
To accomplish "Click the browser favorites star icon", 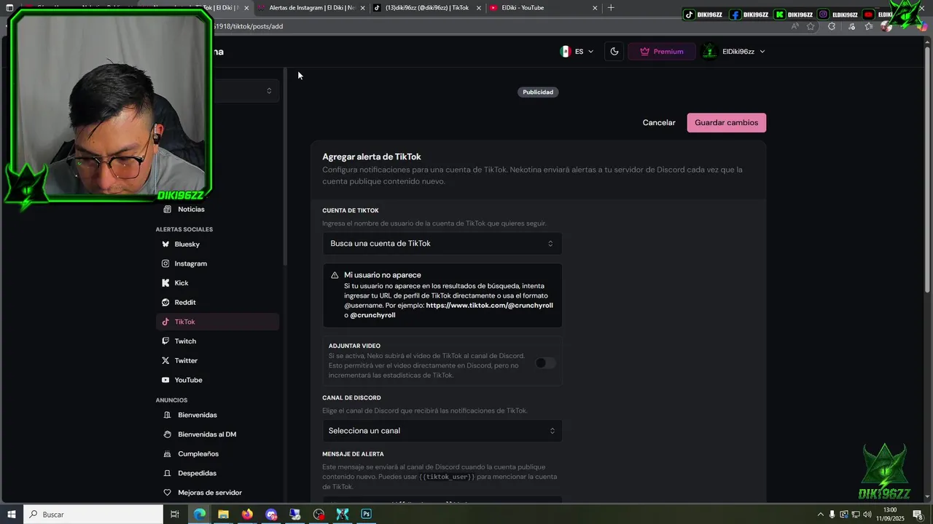I will [x=811, y=26].
